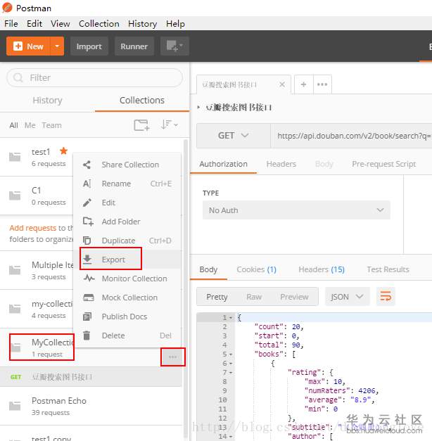Open the View menu
Viewport: 432px width, 441px height.
61,24
